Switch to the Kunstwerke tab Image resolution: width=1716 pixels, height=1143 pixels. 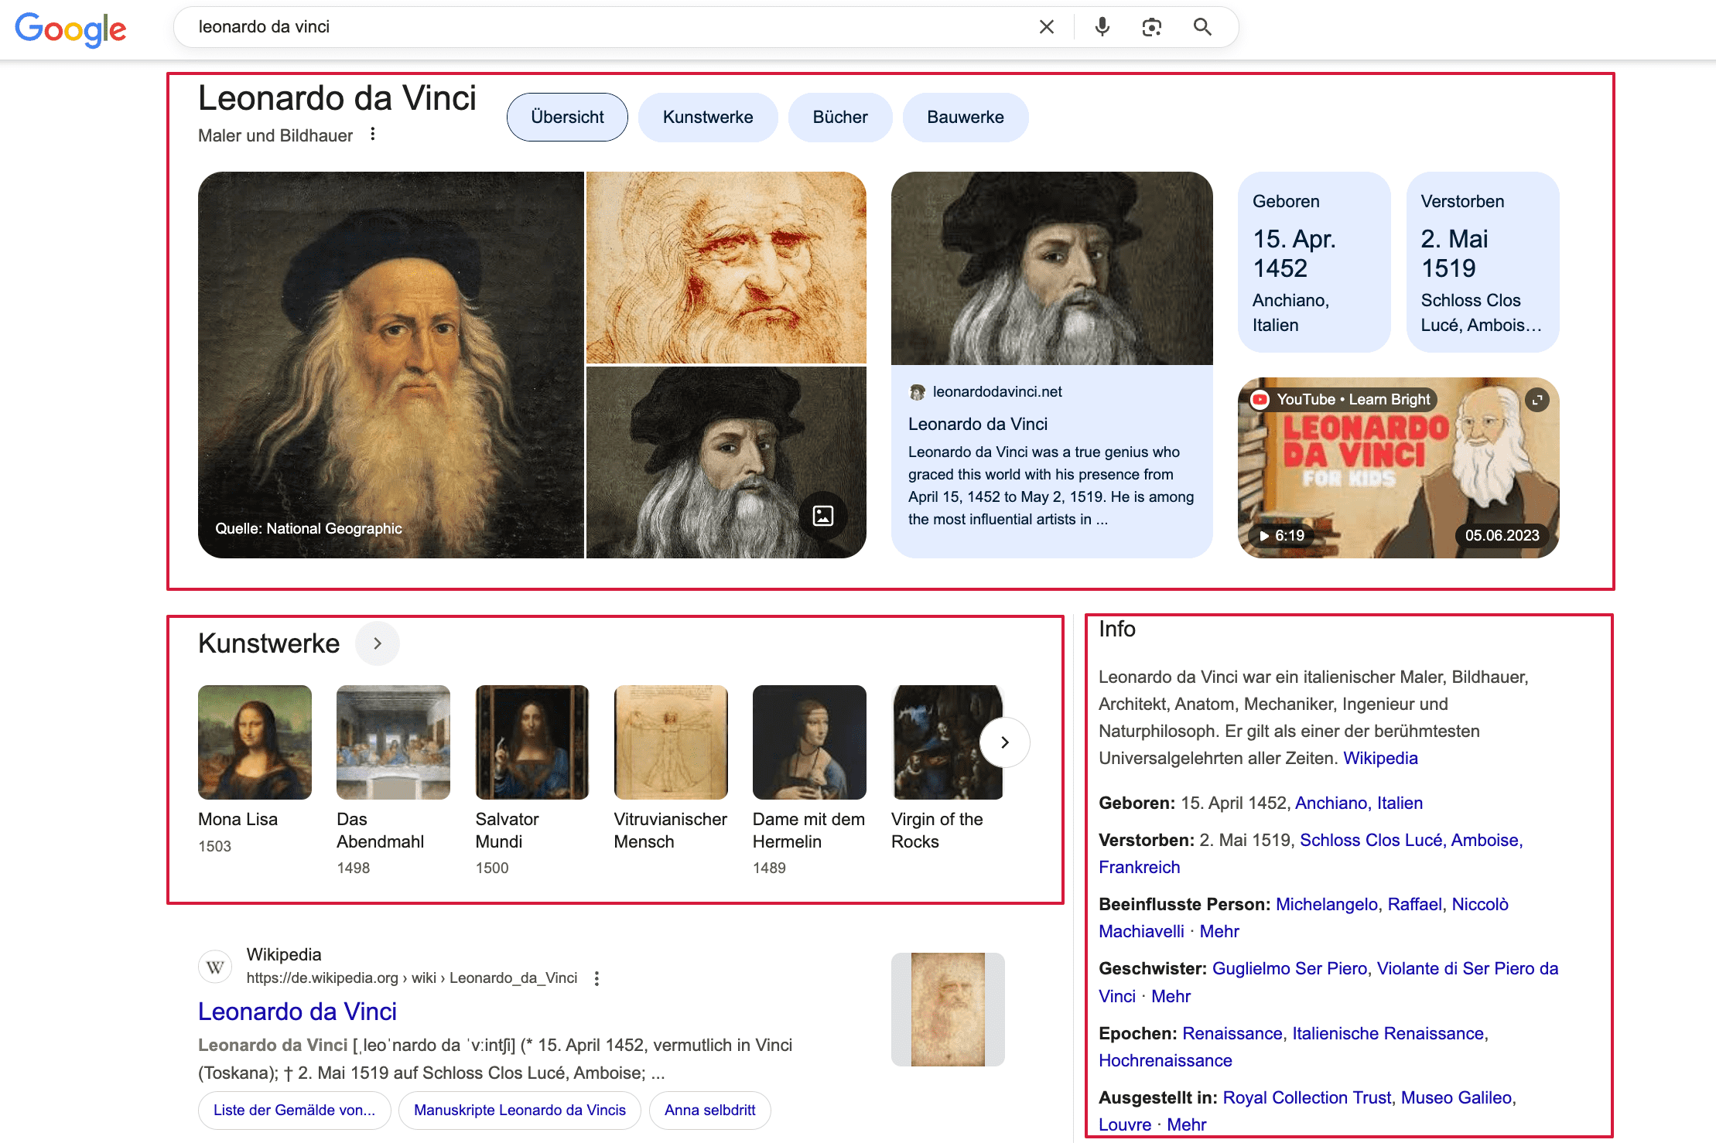coord(708,118)
